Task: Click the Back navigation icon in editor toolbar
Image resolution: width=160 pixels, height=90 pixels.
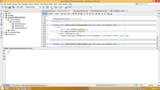Action: point(65,14)
